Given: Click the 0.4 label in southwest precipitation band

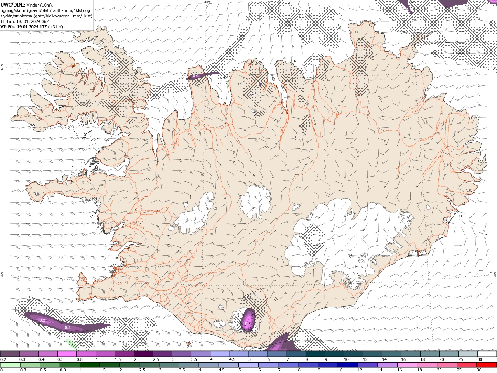Looking at the screenshot, I should [68, 328].
